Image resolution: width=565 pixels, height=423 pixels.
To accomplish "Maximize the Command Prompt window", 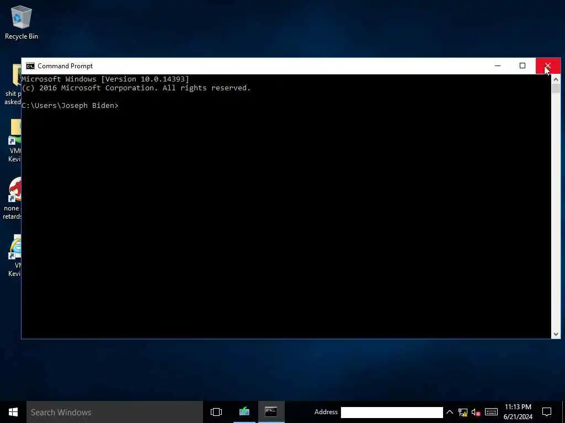I will pyautogui.click(x=523, y=66).
